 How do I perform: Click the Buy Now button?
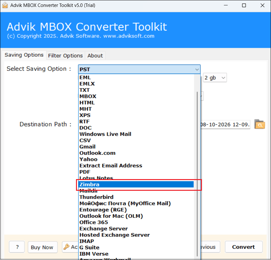42,247
